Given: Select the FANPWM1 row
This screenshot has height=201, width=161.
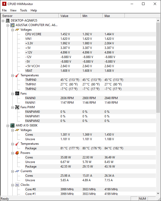Looking at the screenshot, I should tap(90, 116).
